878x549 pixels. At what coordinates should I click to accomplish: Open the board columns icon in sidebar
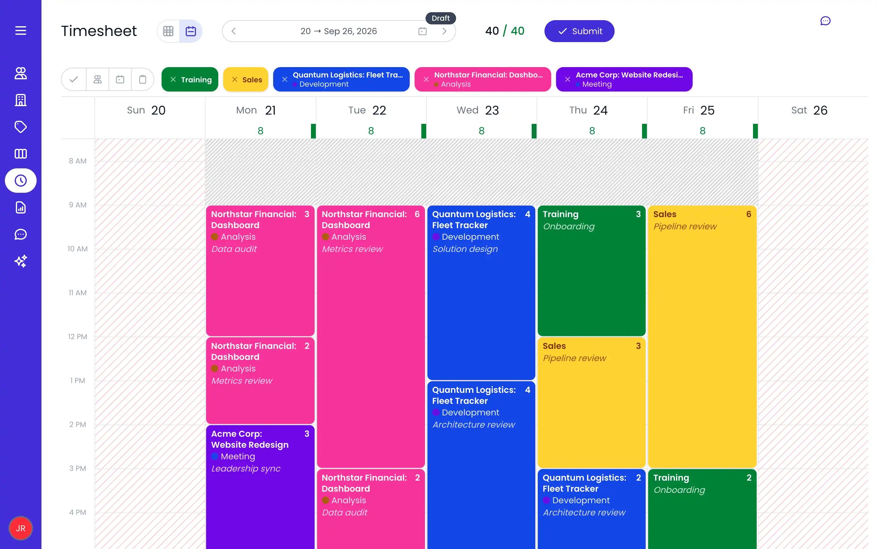[21, 154]
